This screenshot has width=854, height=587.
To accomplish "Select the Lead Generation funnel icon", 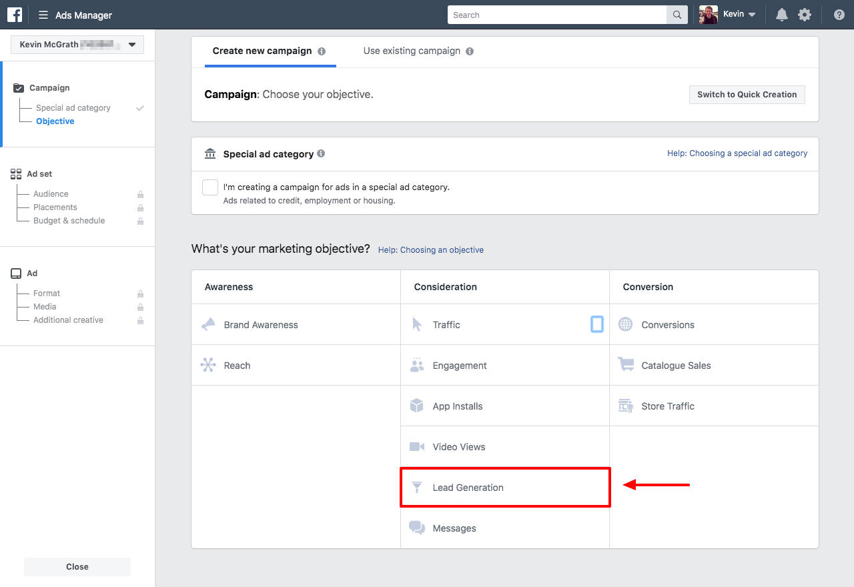I will 417,487.
